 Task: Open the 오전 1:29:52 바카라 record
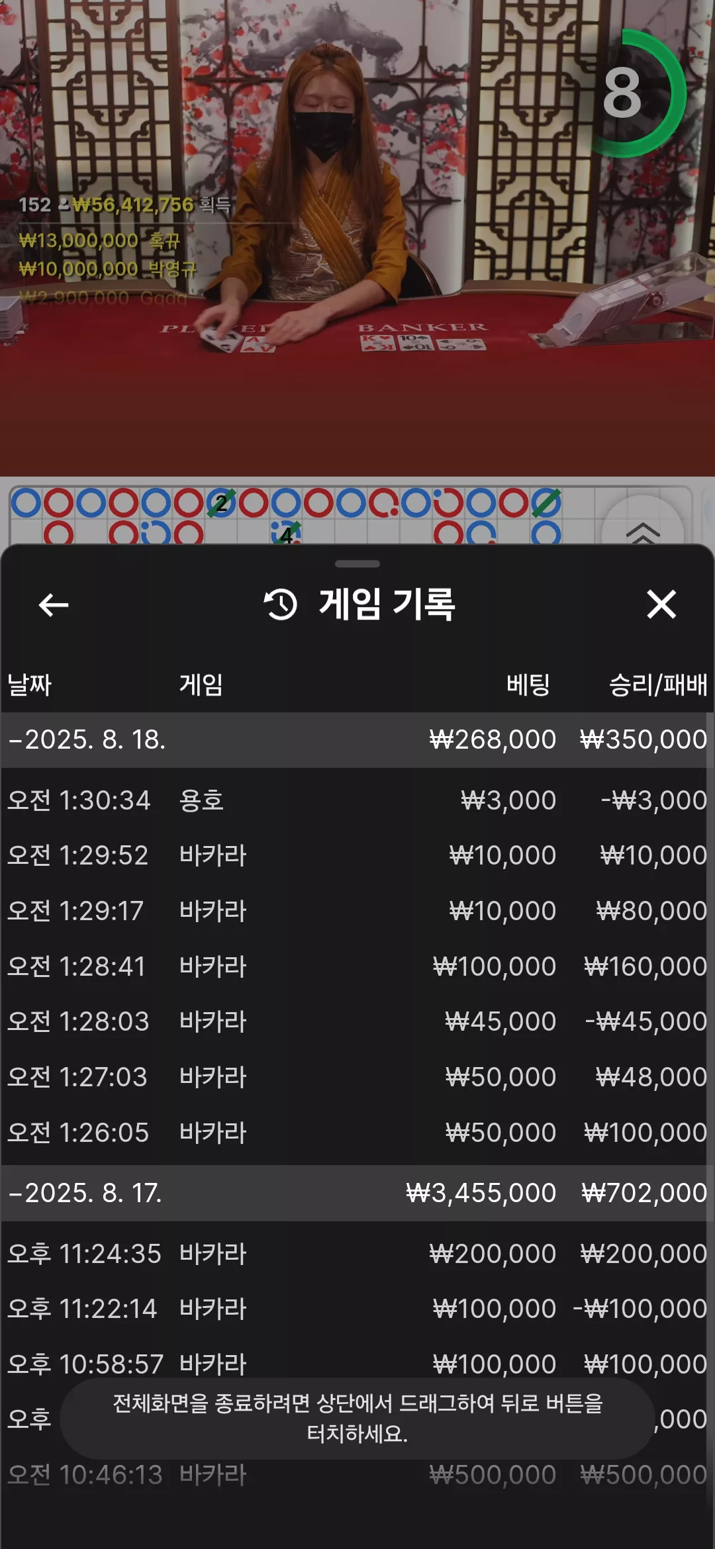[x=358, y=855]
